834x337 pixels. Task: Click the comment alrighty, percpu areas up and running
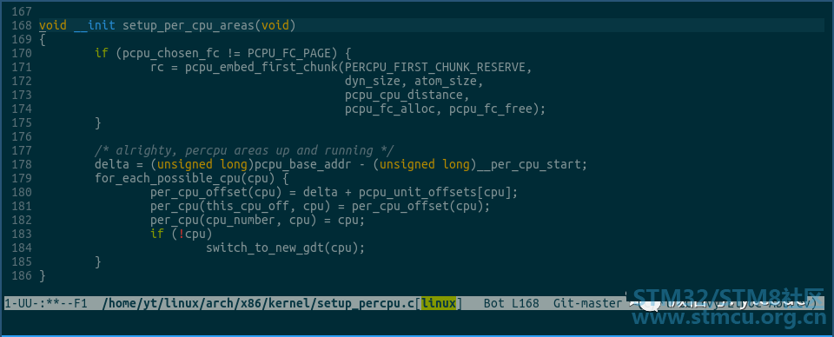[x=244, y=150]
